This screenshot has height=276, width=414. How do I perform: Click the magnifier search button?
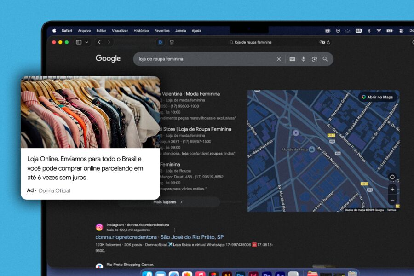pos(325,59)
